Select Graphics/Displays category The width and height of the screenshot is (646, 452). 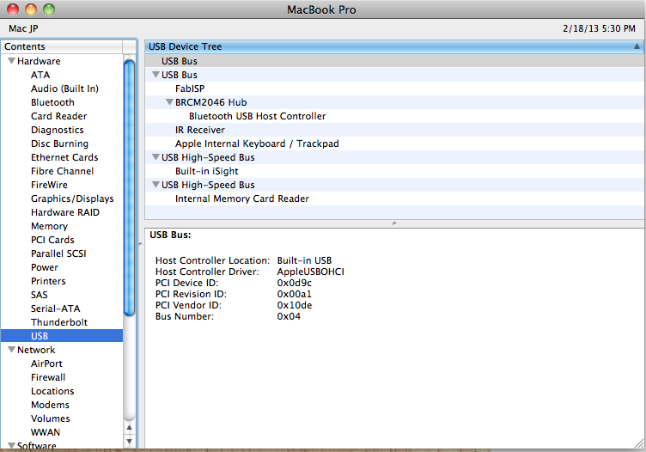pos(72,199)
